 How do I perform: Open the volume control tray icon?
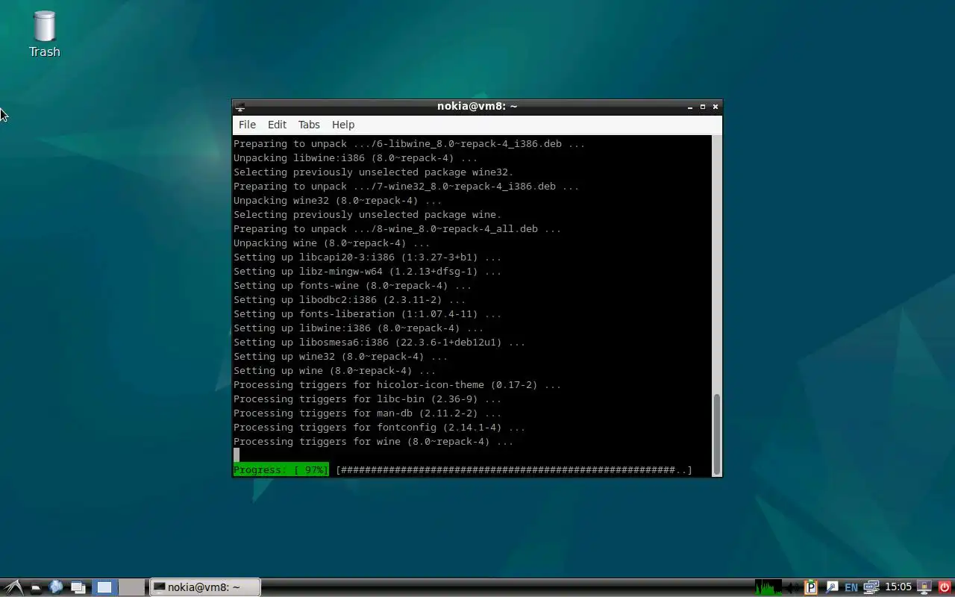(x=793, y=588)
